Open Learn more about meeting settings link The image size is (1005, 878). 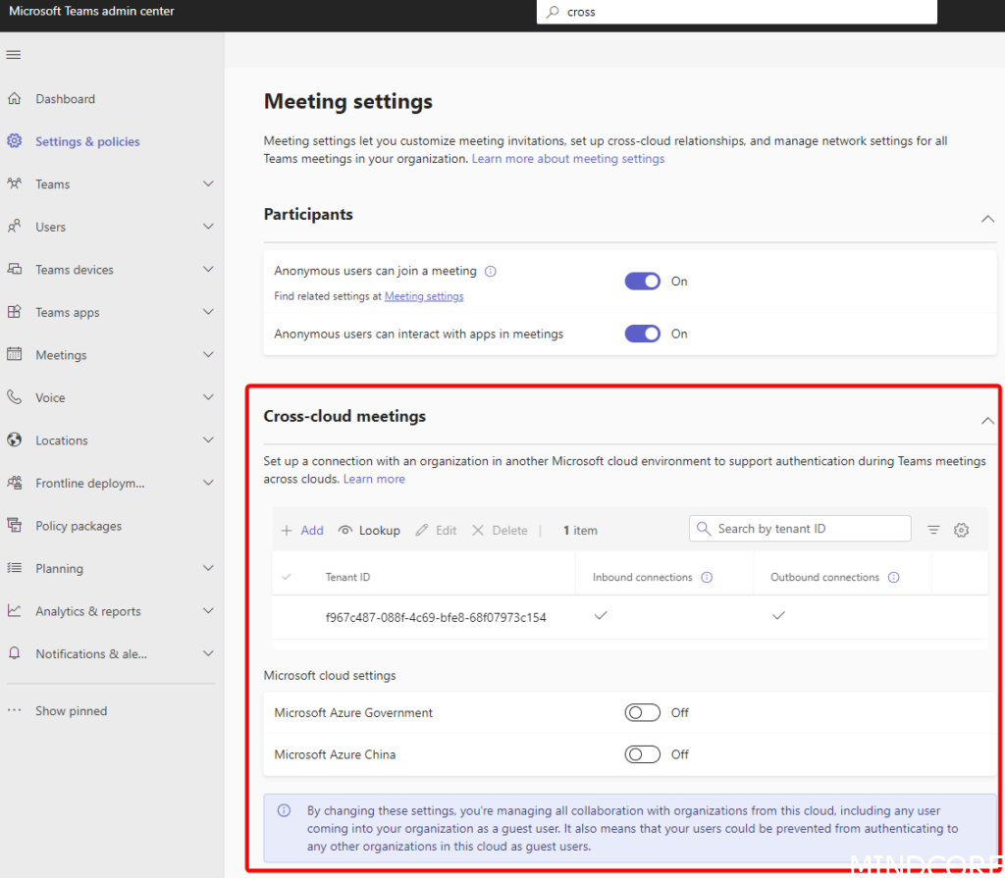pyautogui.click(x=567, y=159)
